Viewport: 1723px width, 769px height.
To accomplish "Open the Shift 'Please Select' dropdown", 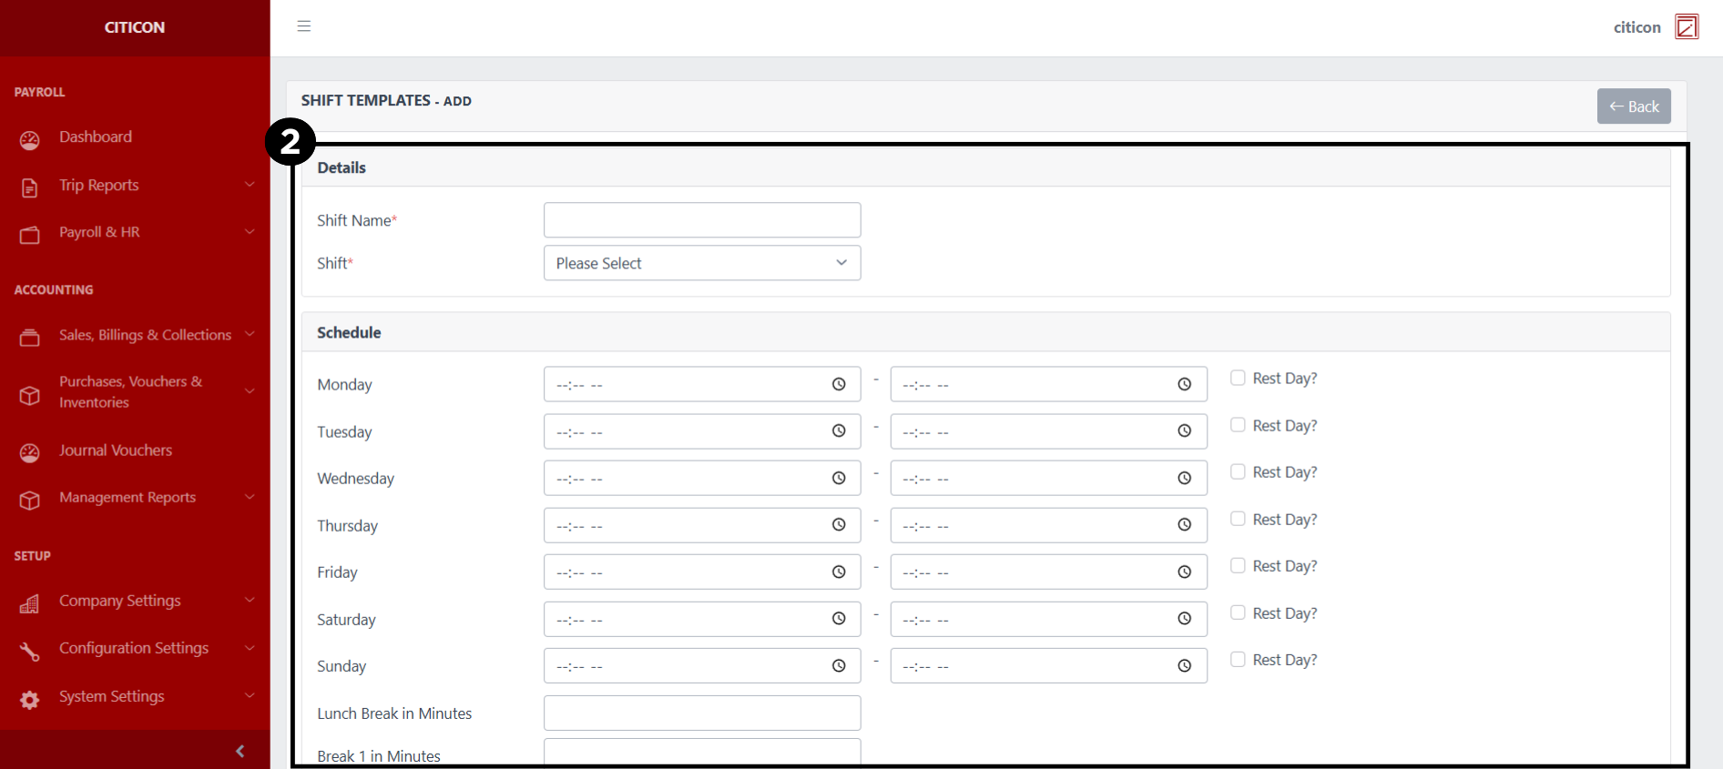I will tap(702, 263).
